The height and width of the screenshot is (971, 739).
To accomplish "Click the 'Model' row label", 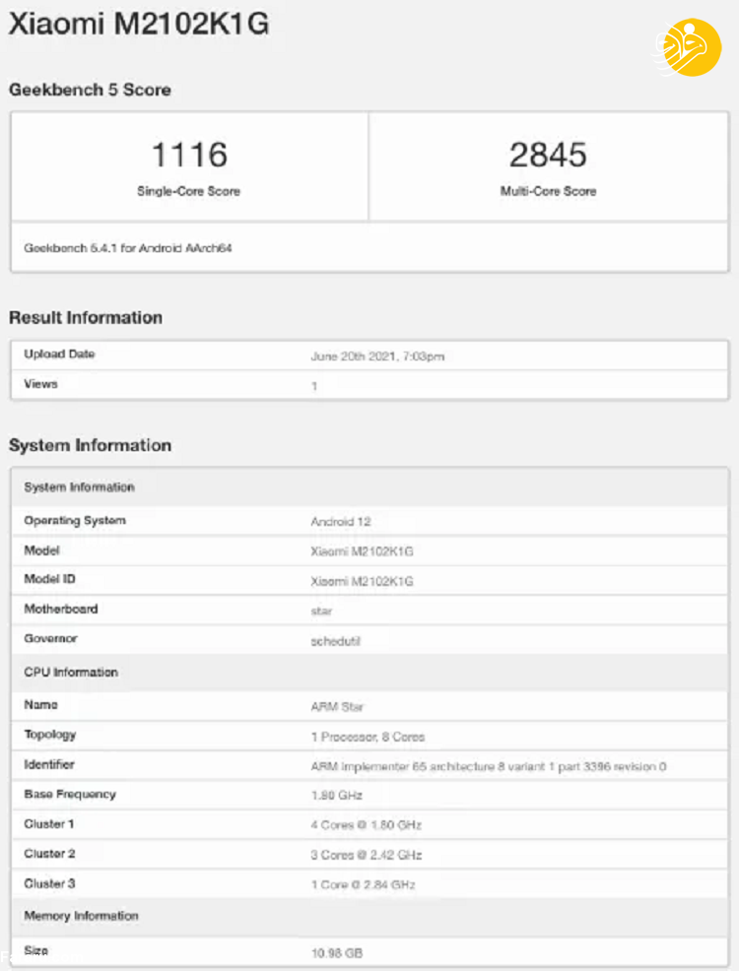I will pos(41,550).
